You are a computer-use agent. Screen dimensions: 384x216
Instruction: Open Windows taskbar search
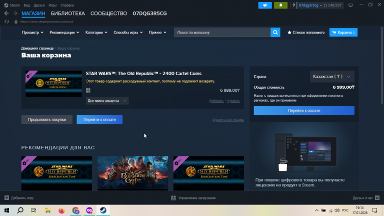[x=20, y=210]
